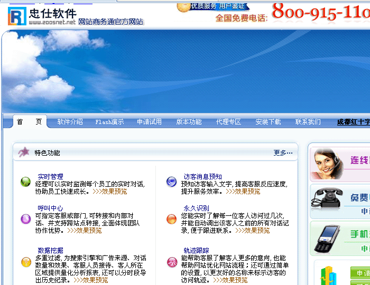Open the 安装下载 navigation item
This screenshot has height=285, width=370.
coord(268,122)
